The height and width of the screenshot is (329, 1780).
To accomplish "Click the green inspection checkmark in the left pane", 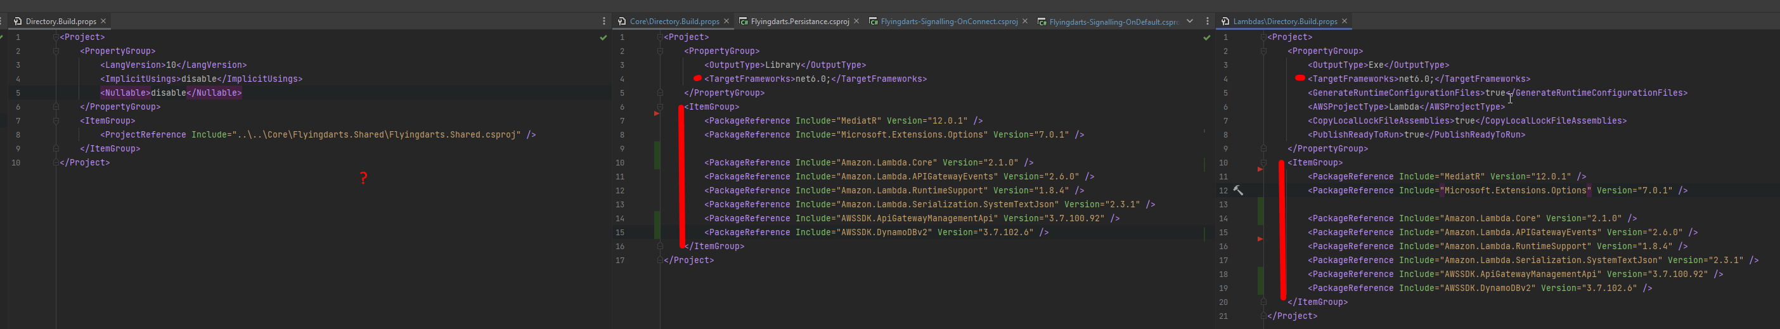I will click(x=603, y=37).
